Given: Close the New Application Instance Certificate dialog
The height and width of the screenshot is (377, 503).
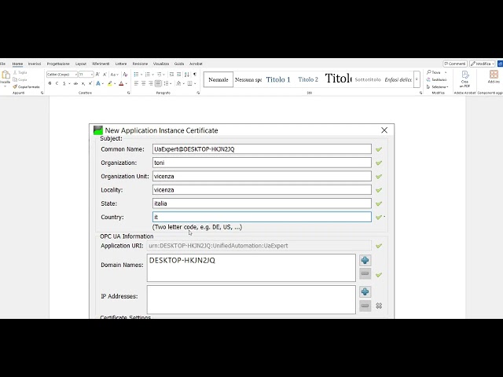Looking at the screenshot, I should point(384,130).
